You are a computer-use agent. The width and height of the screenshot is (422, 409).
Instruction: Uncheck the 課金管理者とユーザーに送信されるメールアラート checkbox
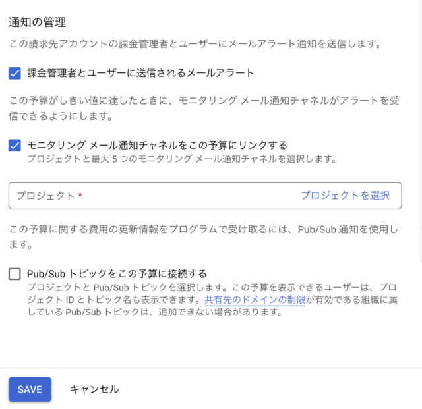15,73
